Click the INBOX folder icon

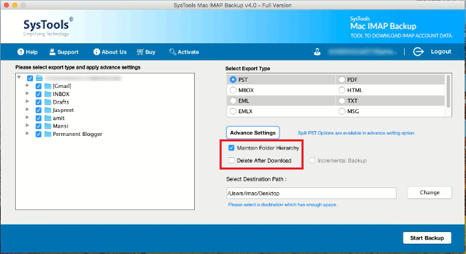click(47, 94)
